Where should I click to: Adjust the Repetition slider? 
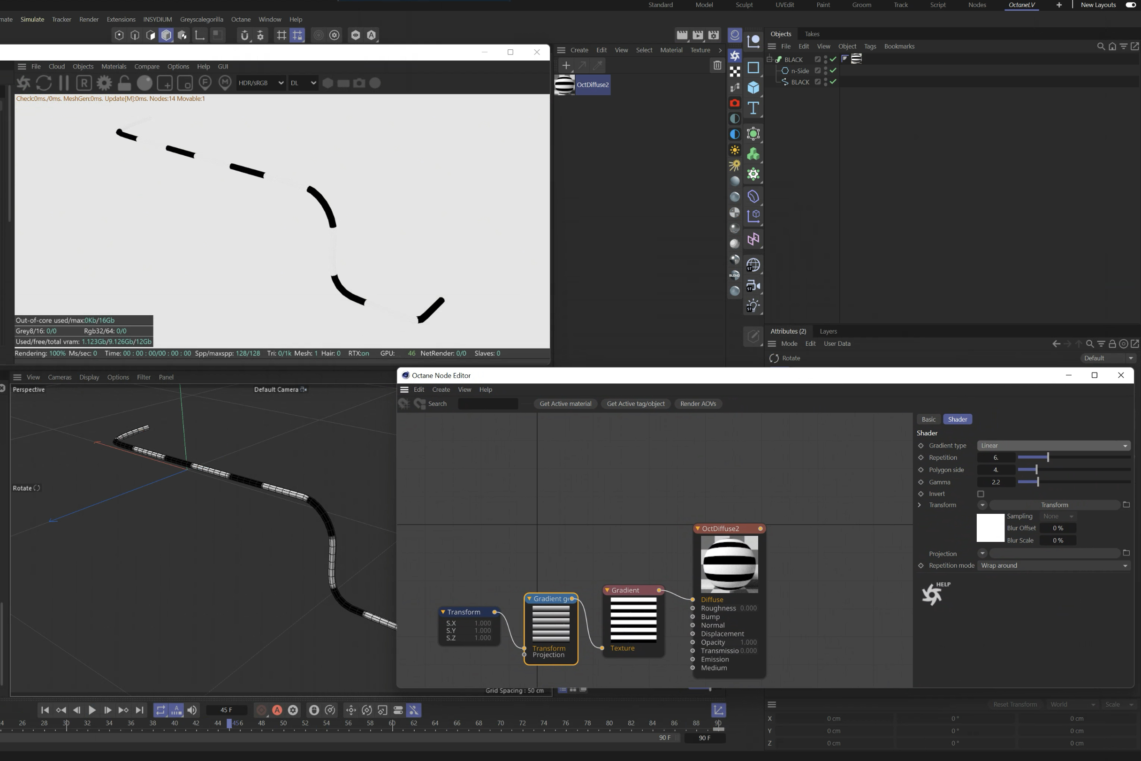pyautogui.click(x=1048, y=457)
